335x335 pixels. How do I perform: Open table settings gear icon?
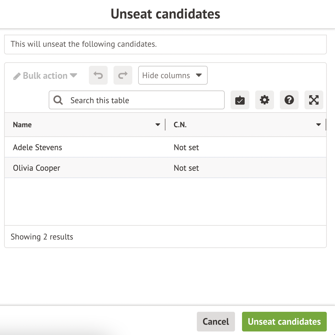tap(265, 100)
